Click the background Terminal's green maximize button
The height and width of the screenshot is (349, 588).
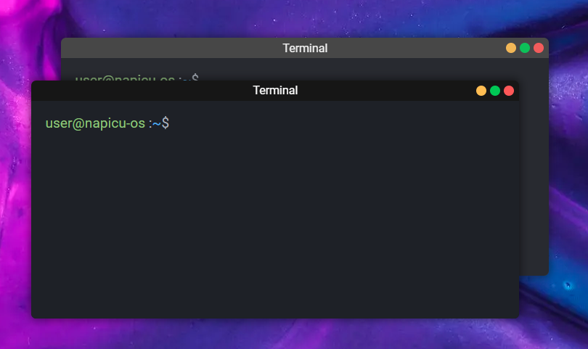tap(525, 48)
